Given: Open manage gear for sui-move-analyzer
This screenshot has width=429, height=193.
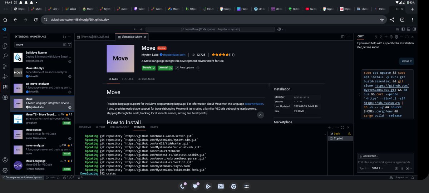Looking at the screenshot, I should (70, 92).
